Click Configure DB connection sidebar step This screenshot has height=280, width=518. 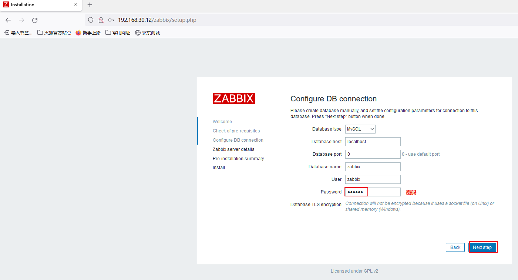coord(238,140)
